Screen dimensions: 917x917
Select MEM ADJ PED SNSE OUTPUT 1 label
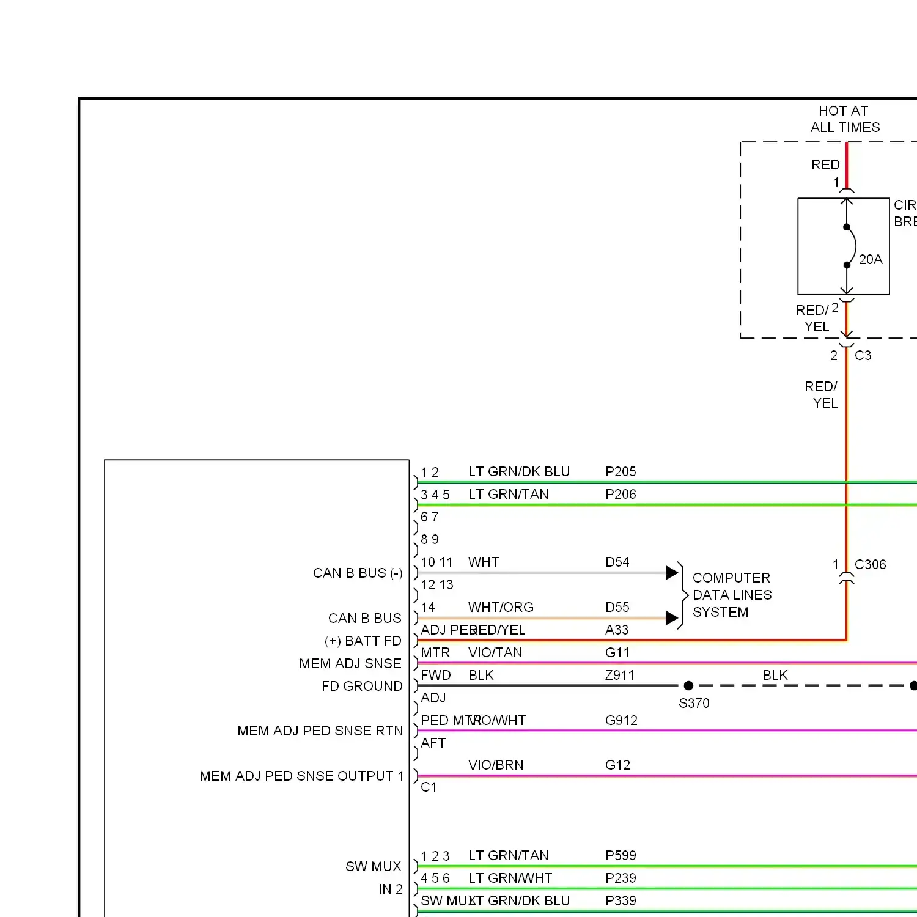[x=302, y=776]
